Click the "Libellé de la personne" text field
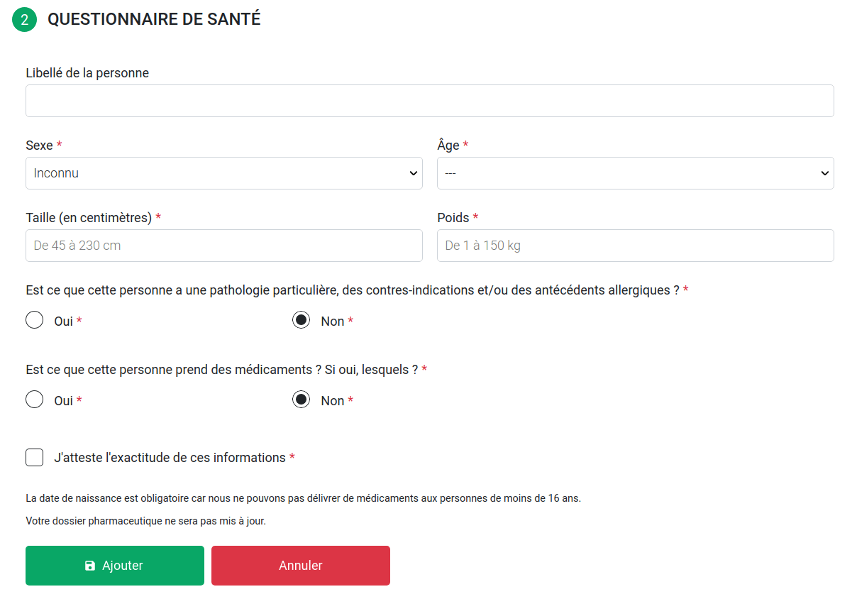857x599 pixels. click(x=429, y=100)
